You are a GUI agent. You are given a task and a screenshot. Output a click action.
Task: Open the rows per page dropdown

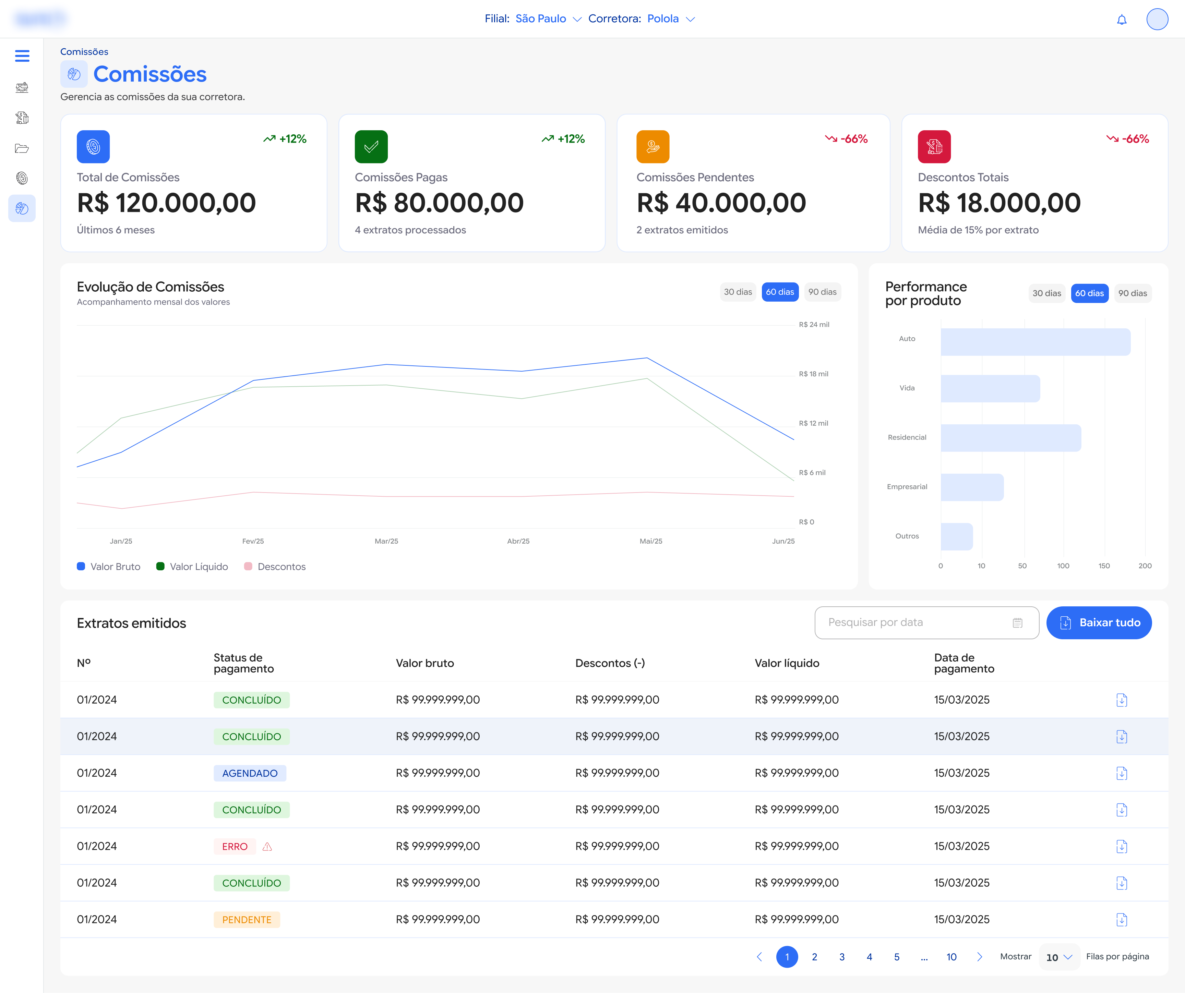pos(1059,957)
